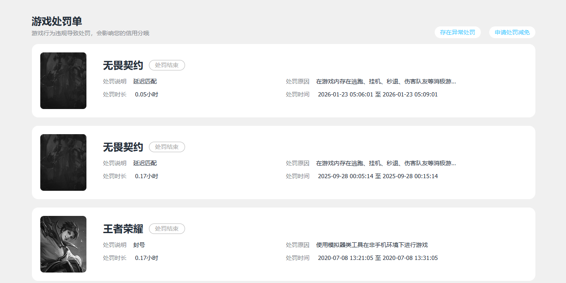566x283 pixels.
Task: Select the 王者荣耀 game title
Action: 122,229
